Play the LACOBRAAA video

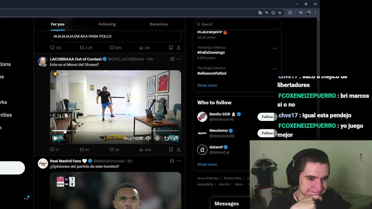click(55, 138)
